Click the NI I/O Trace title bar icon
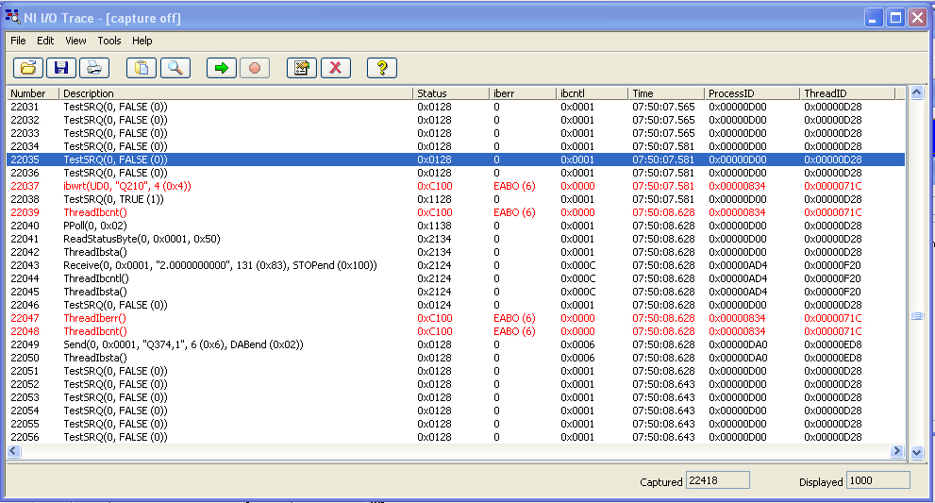Image resolution: width=935 pixels, height=503 pixels. point(12,17)
